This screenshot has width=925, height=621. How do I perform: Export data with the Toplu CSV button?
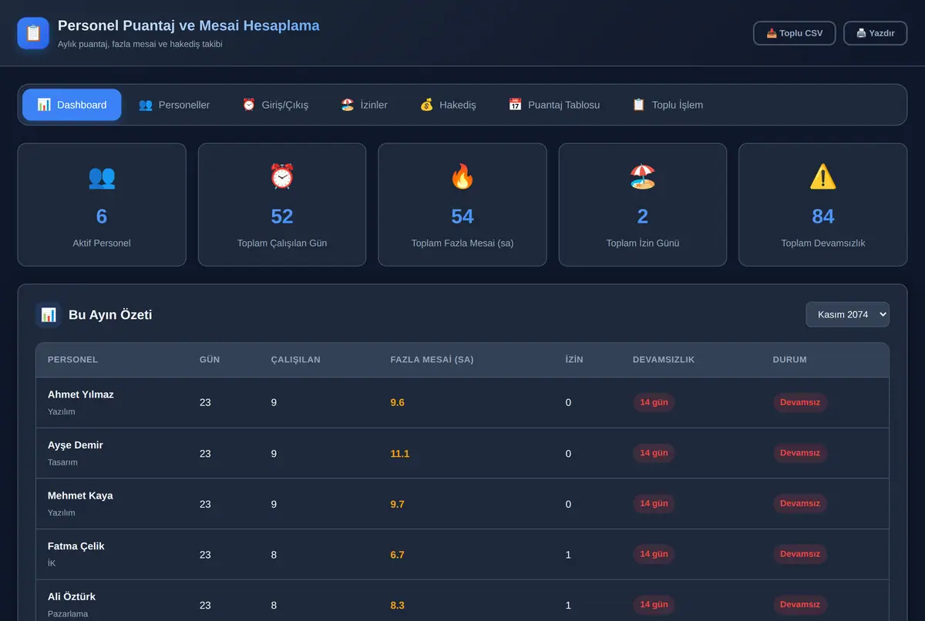[795, 33]
